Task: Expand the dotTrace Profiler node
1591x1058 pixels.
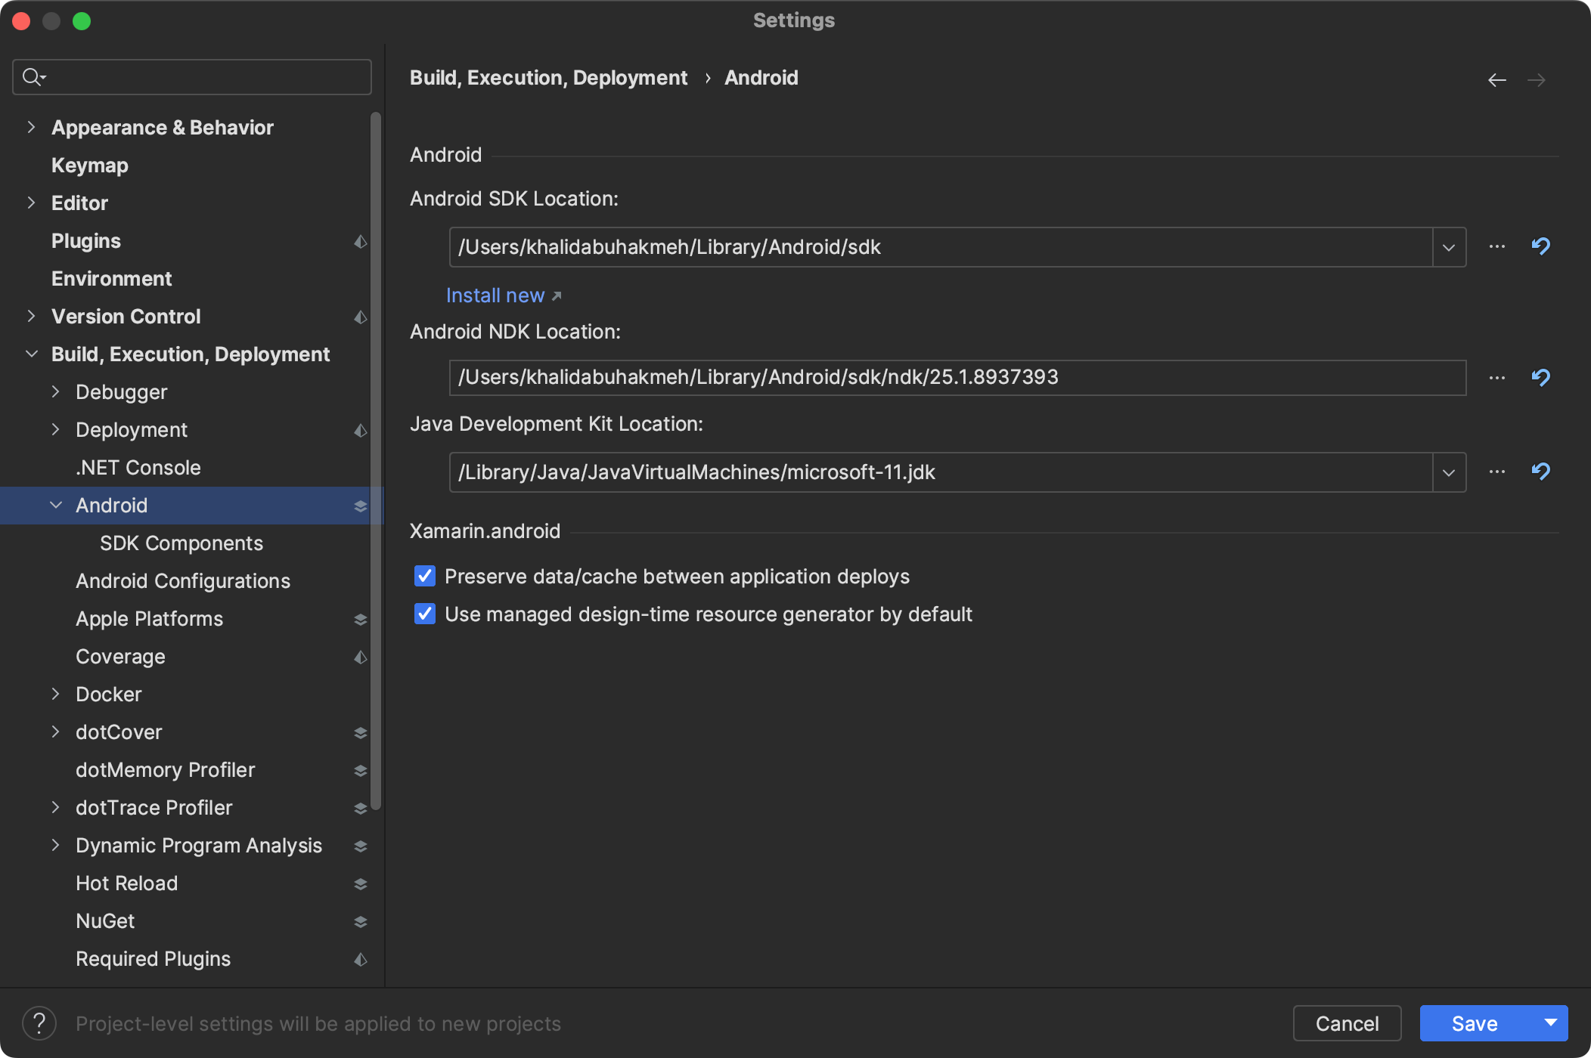Action: [x=55, y=807]
